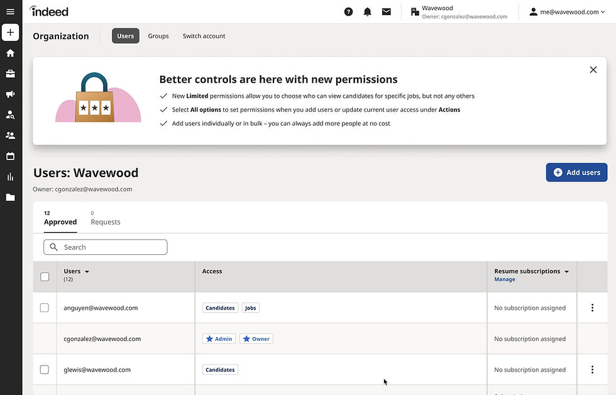Open notifications bell icon

367,12
